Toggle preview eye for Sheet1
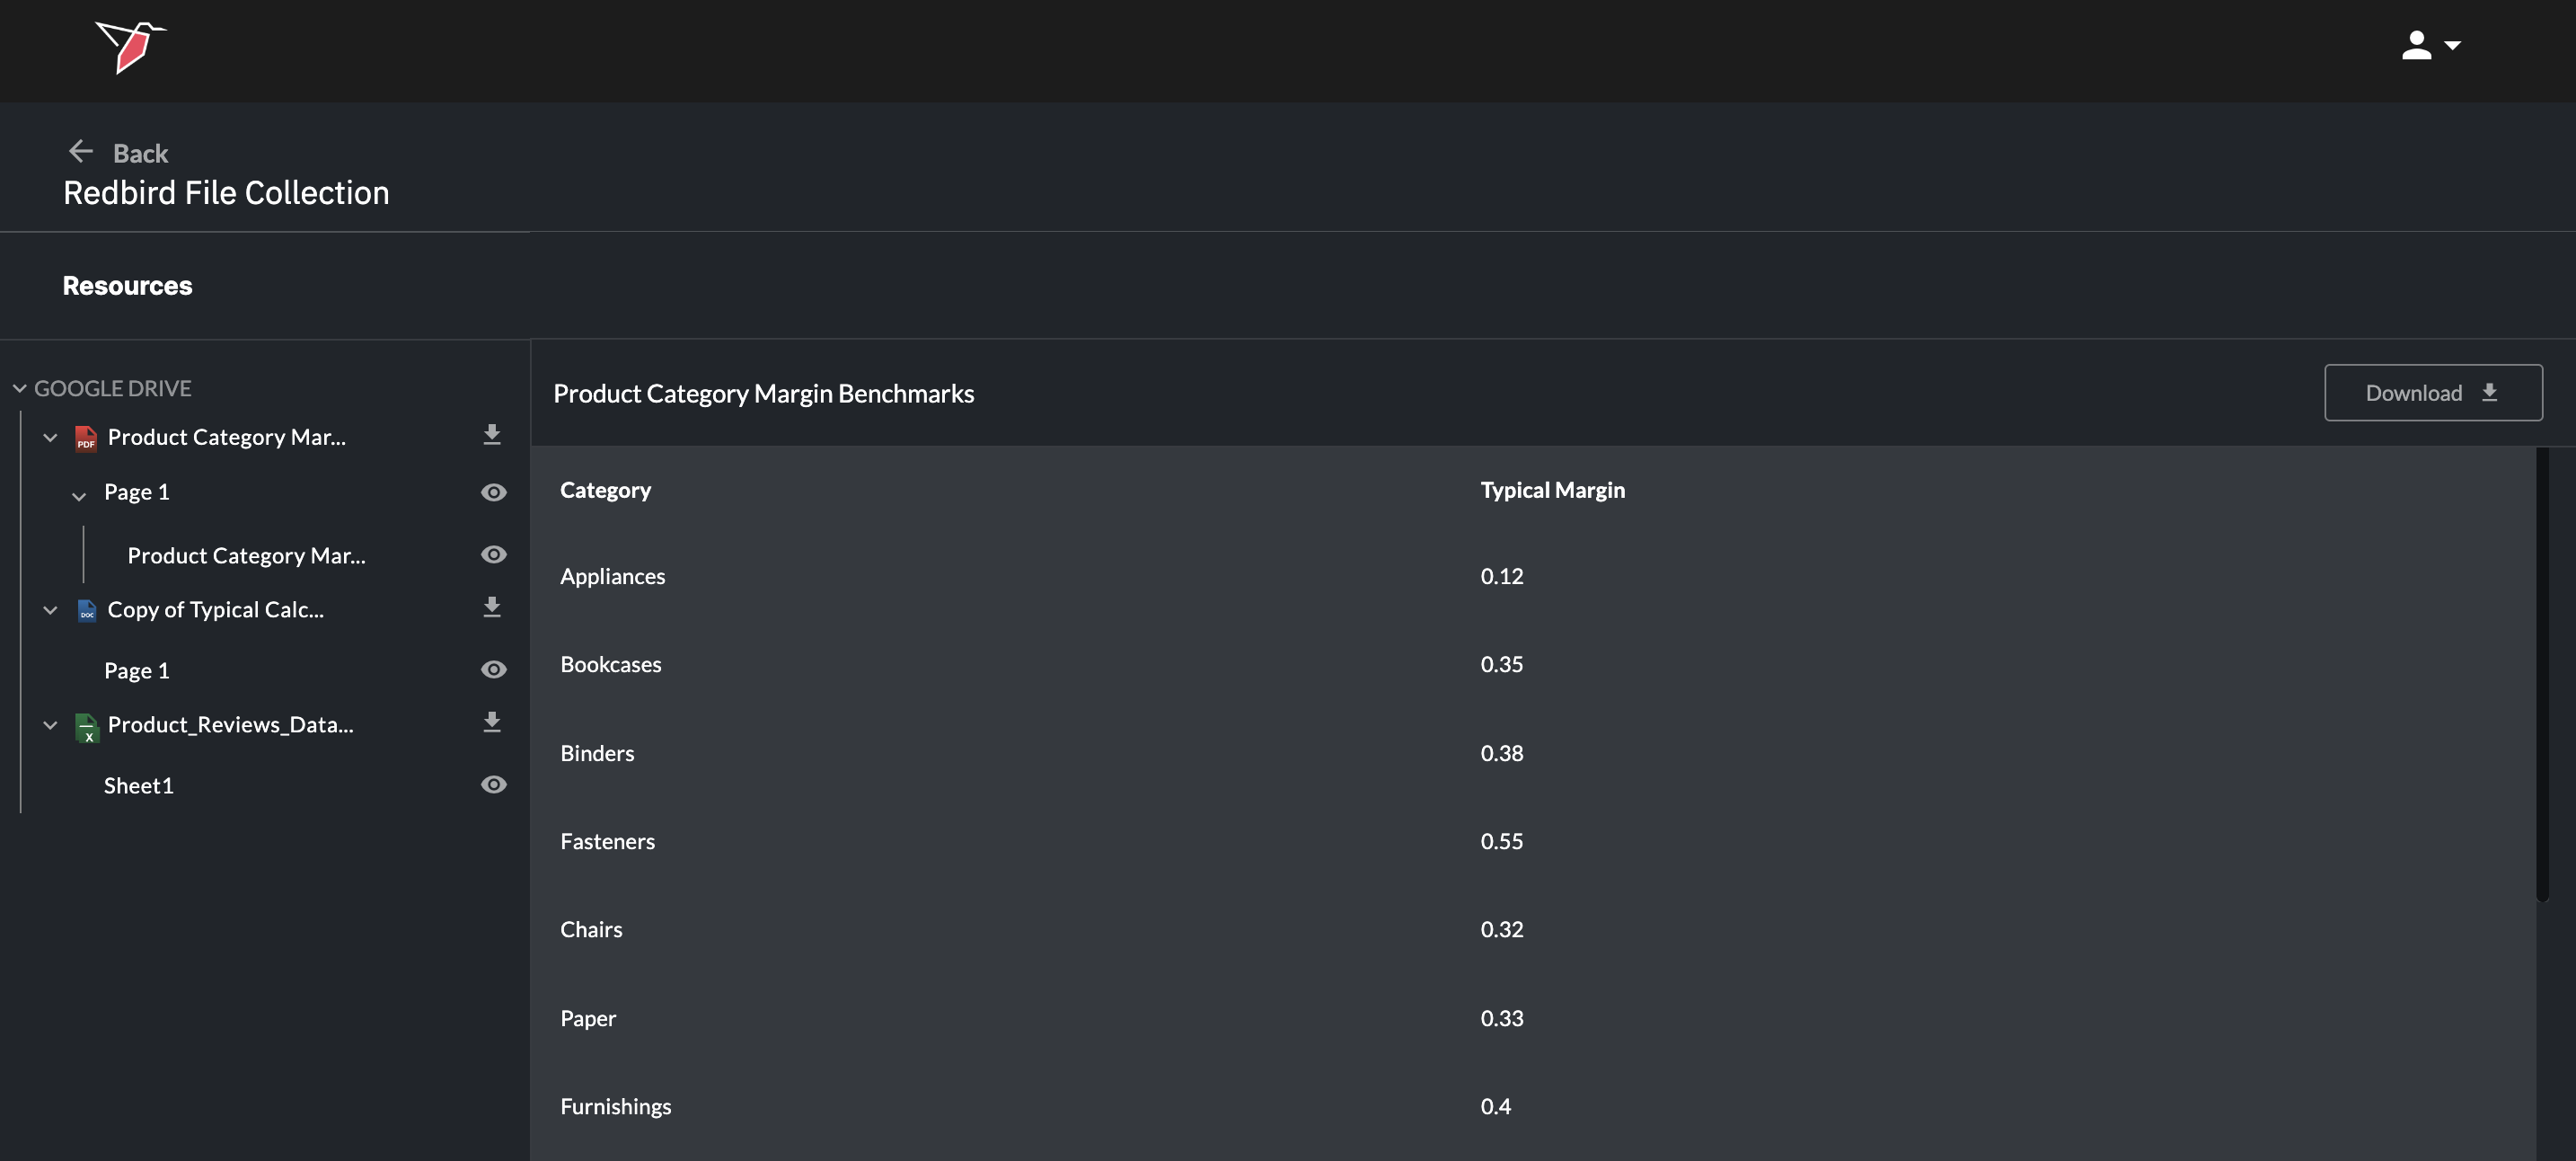This screenshot has width=2576, height=1161. point(493,784)
